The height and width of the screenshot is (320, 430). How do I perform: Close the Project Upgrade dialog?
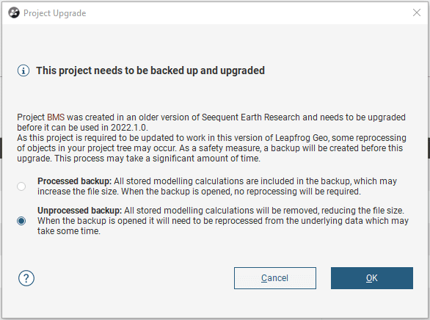[417, 12]
